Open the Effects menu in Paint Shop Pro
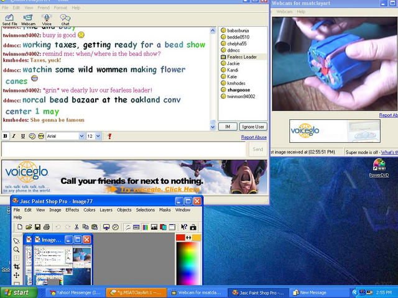This screenshot has height=298, width=398. pyautogui.click(x=72, y=210)
